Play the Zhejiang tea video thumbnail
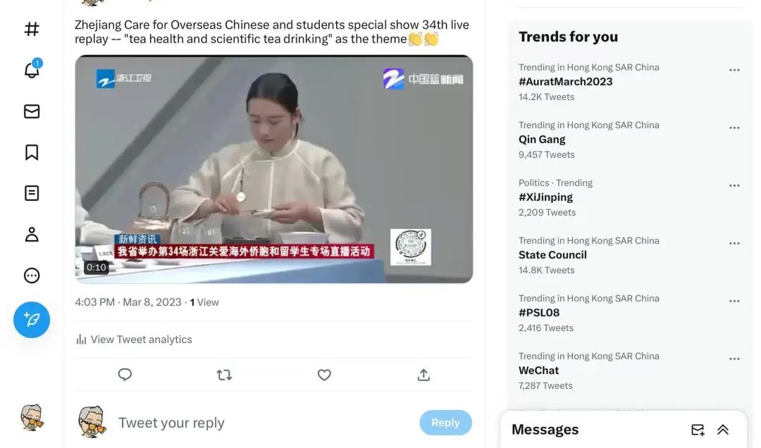The image size is (761, 448). 273,169
